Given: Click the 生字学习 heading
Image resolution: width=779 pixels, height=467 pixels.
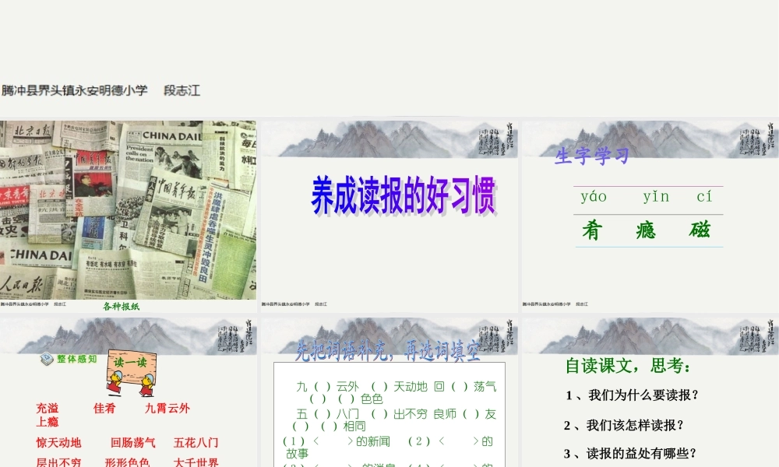Looking at the screenshot, I should (x=592, y=156).
